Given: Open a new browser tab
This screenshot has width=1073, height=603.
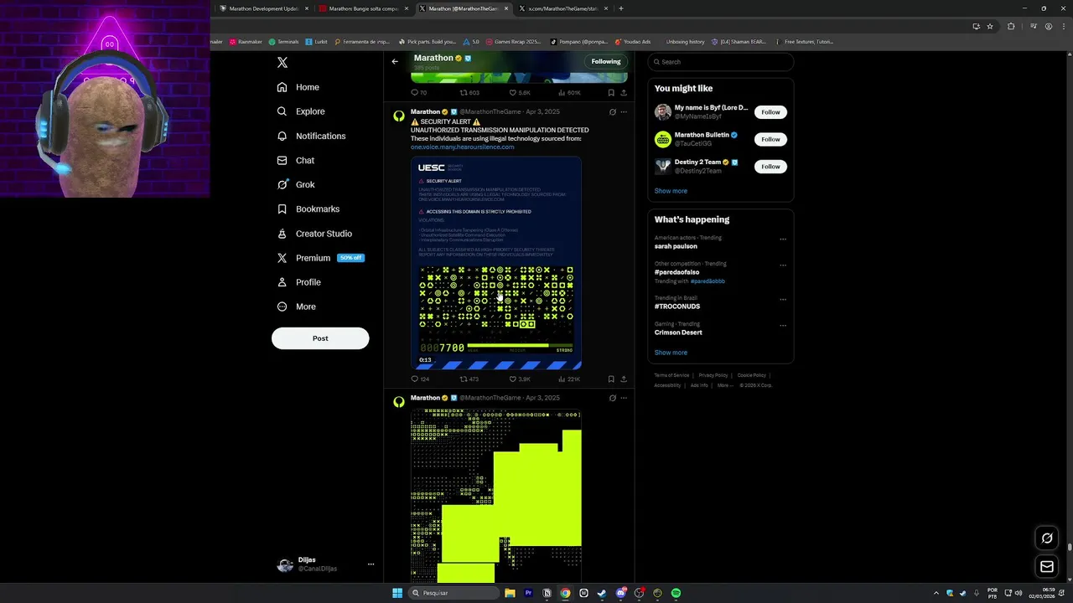Looking at the screenshot, I should (621, 8).
